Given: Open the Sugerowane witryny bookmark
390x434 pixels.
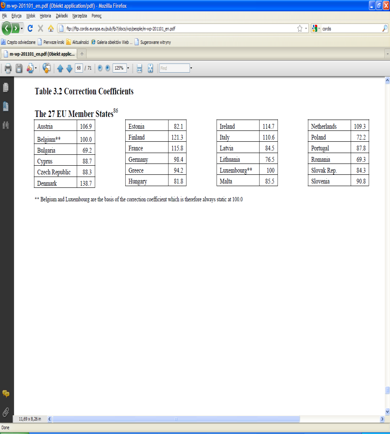Looking at the screenshot, I should pyautogui.click(x=153, y=42).
